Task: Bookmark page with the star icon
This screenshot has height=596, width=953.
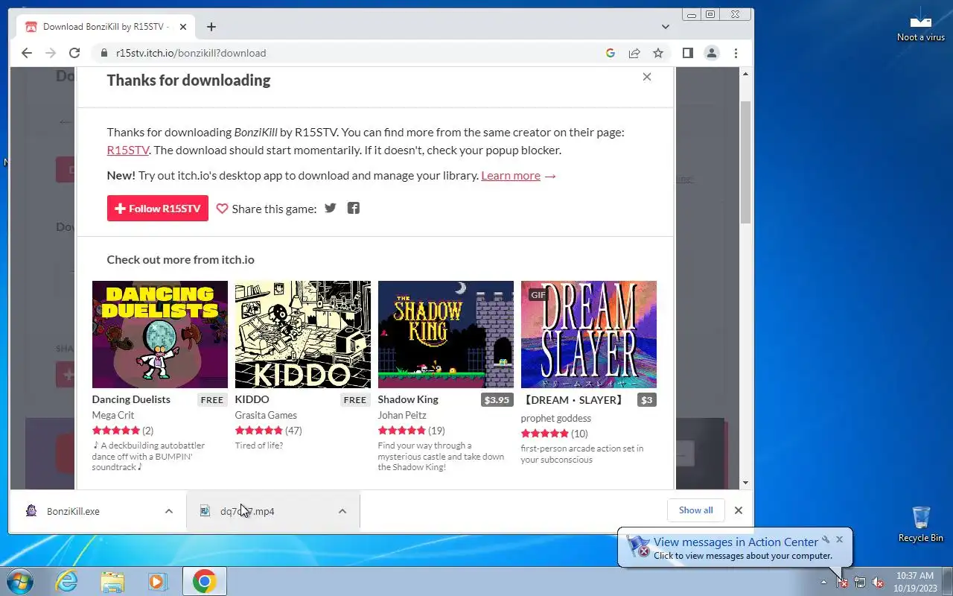Action: click(658, 53)
